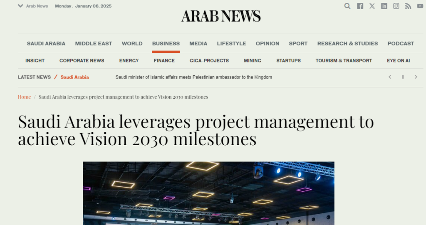Click the Saudi Arabia latest news tag

75,77
